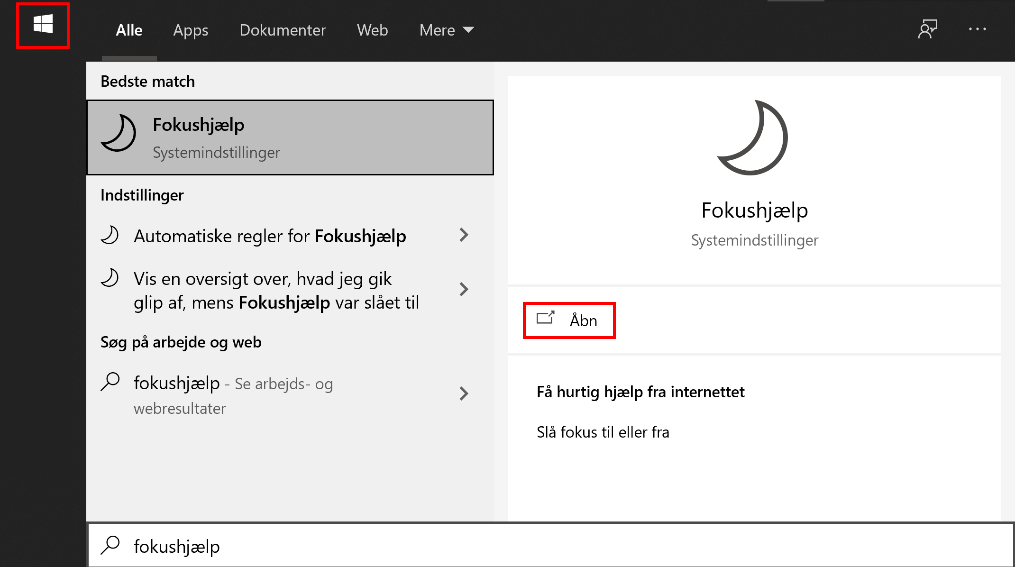Open Slå fokus til eller fra link
The width and height of the screenshot is (1015, 567).
tap(603, 432)
